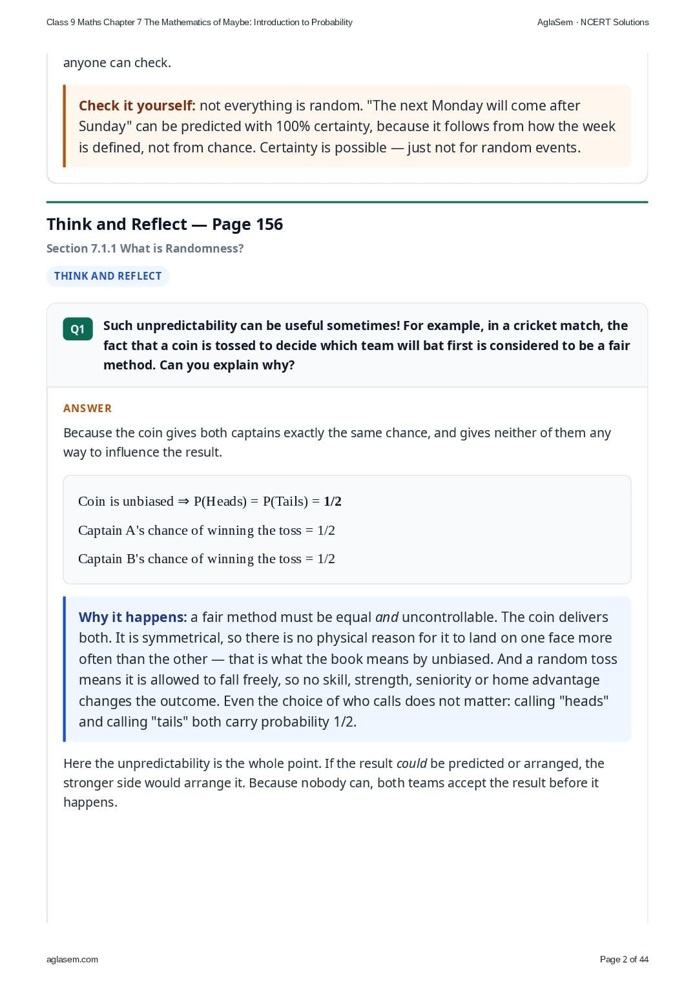Viewport: 695px width, 983px height.
Task: Click the Coin is unbiased formula line
Action: pos(210,501)
